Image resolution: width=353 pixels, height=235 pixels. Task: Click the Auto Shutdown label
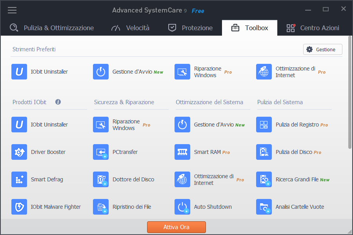[213, 207]
